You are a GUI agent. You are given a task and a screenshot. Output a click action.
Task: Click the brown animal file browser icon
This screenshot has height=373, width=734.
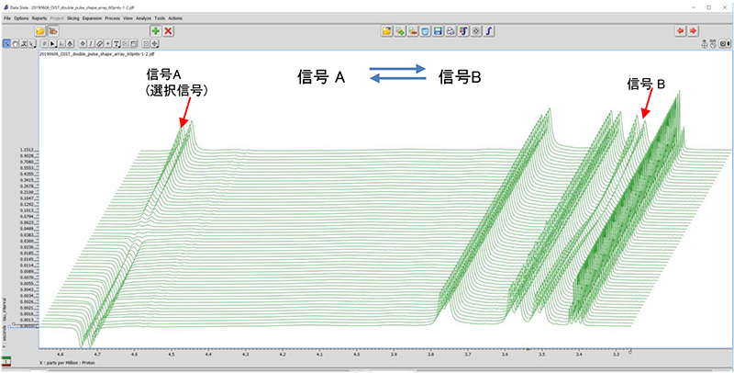pos(53,31)
